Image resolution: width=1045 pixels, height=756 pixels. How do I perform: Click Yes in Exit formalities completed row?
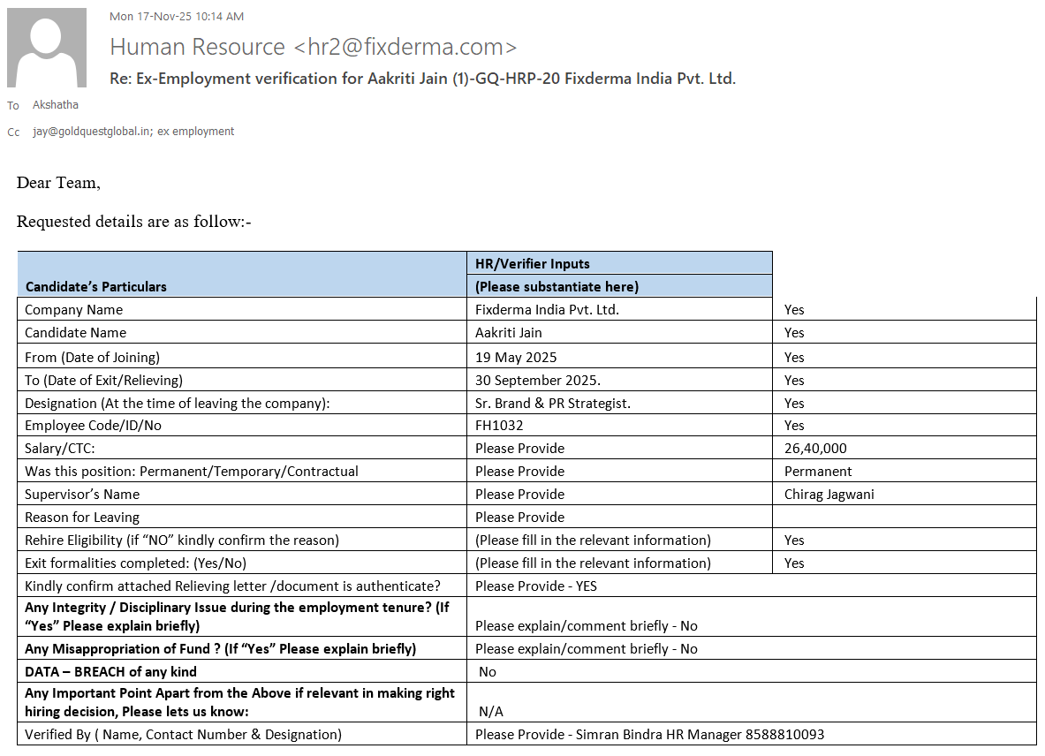tap(794, 563)
